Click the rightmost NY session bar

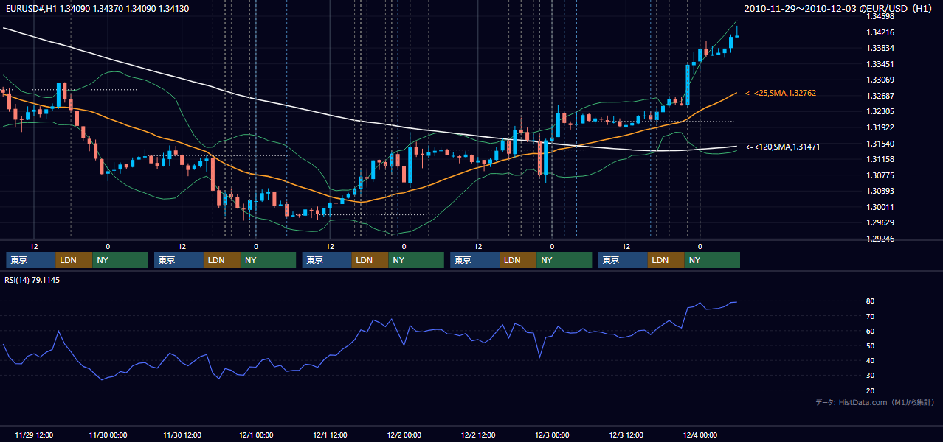712,260
